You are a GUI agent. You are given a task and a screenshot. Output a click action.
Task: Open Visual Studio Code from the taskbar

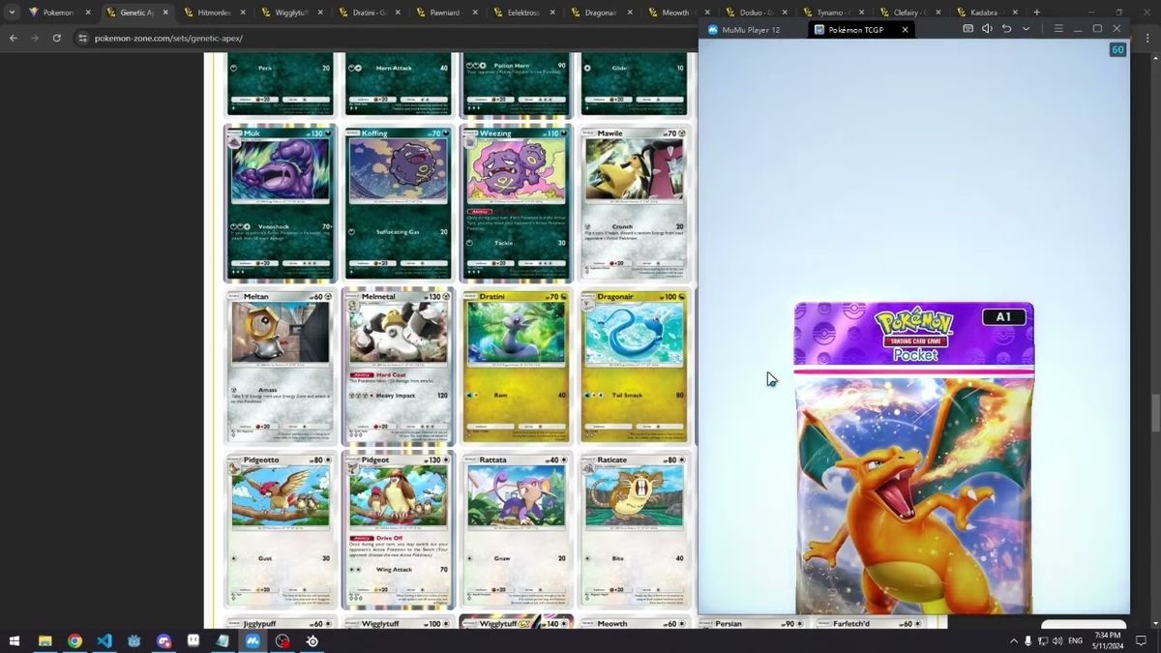104,640
